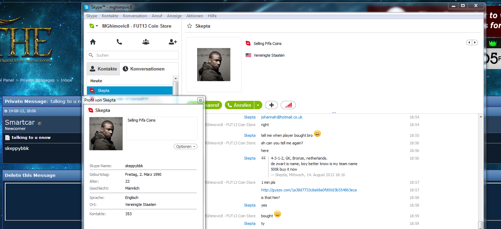
Task: Open the Optionen dropdown in profile popup
Action: point(185,146)
